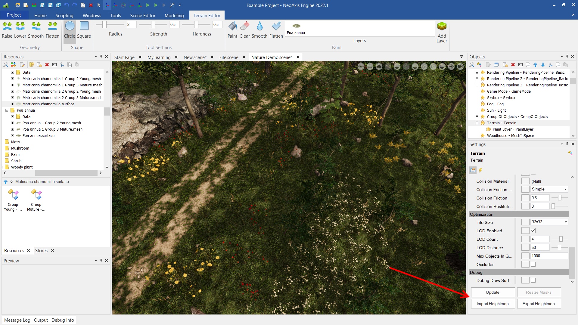
Task: Click the Update button
Action: [x=493, y=292]
